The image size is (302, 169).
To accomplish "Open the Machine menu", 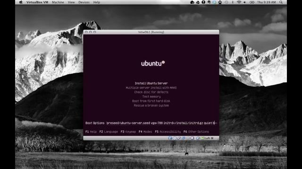I will pyautogui.click(x=58, y=2).
